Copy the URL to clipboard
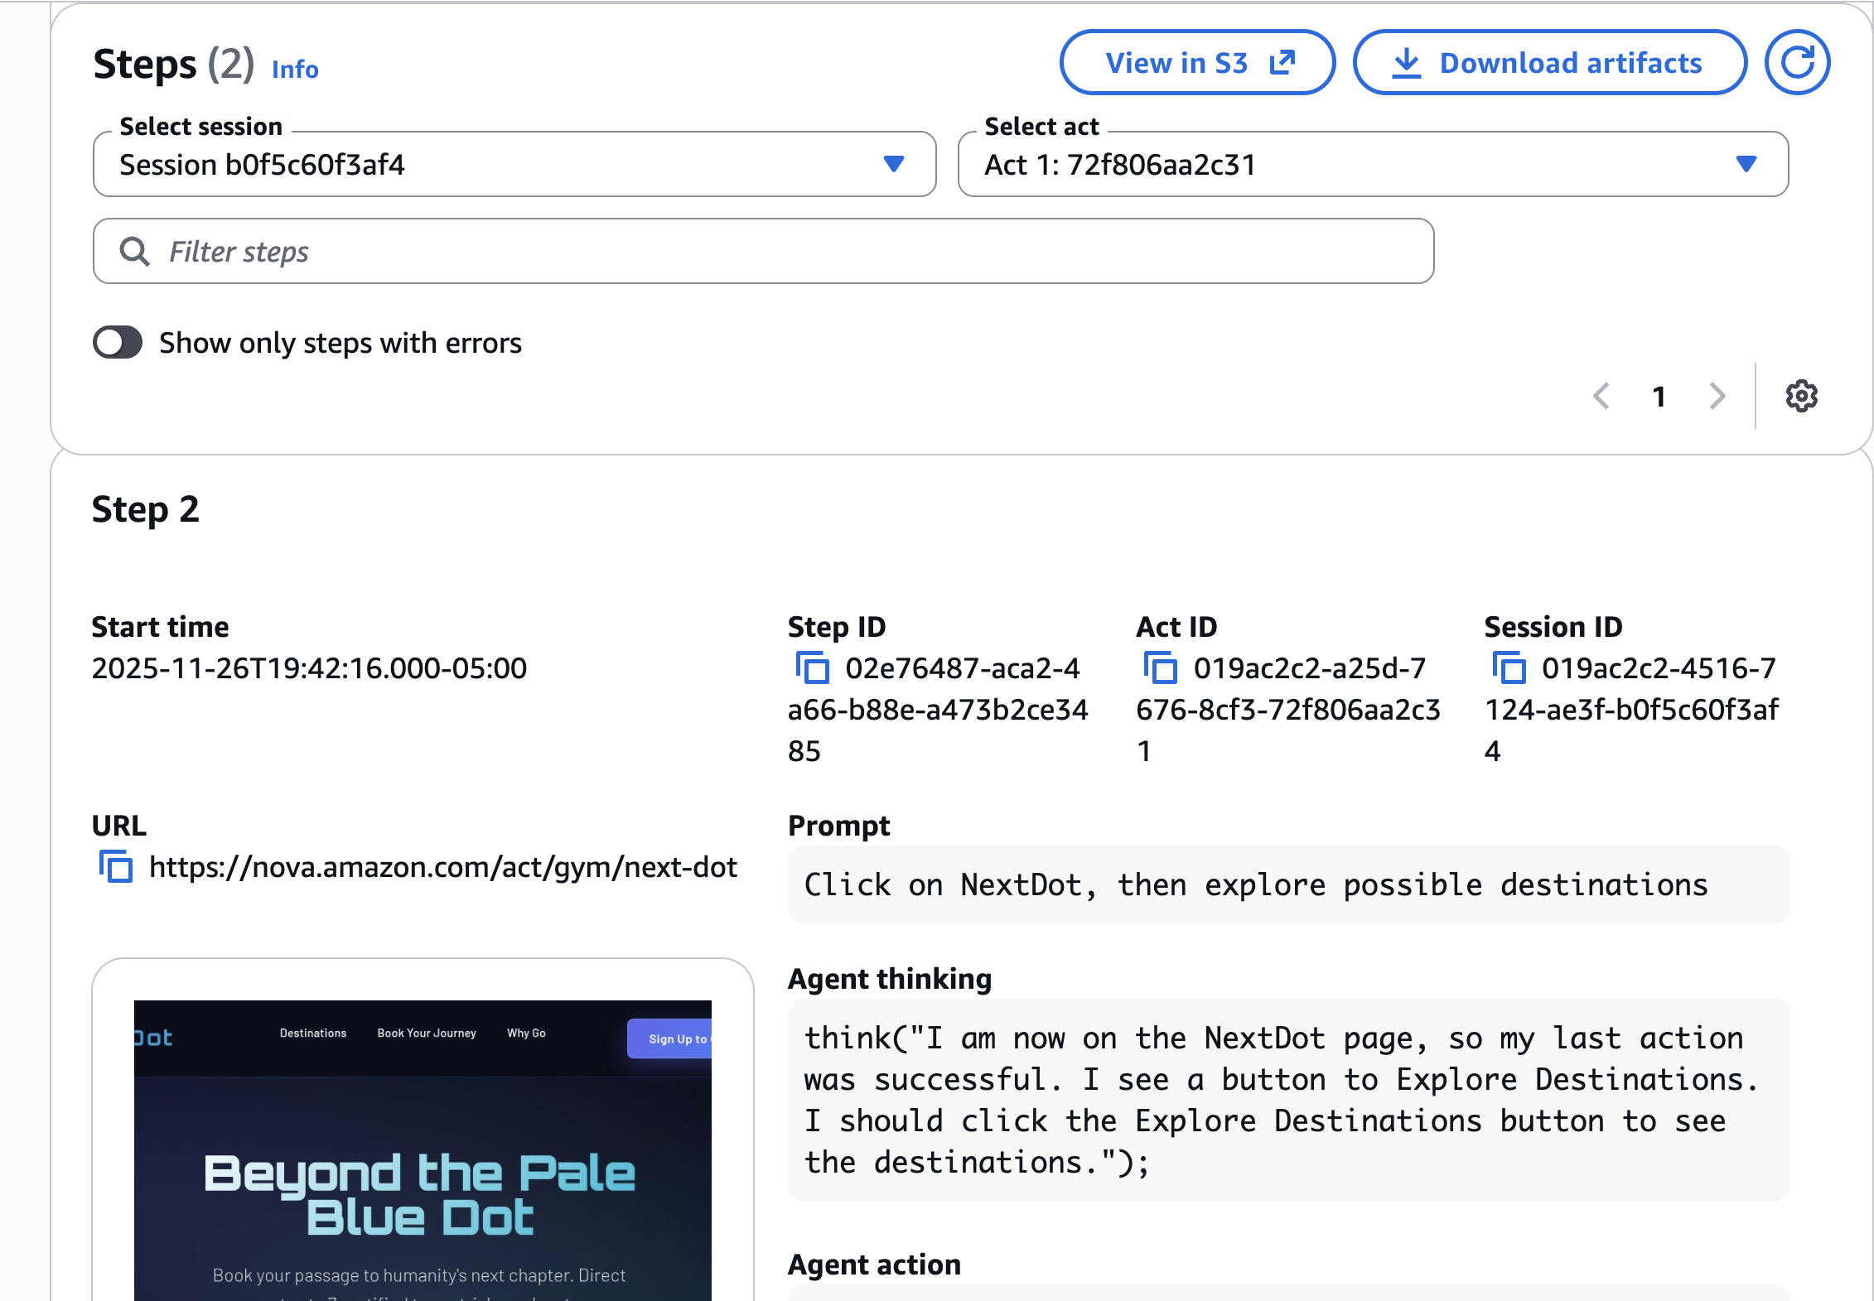The image size is (1874, 1301). [116, 867]
